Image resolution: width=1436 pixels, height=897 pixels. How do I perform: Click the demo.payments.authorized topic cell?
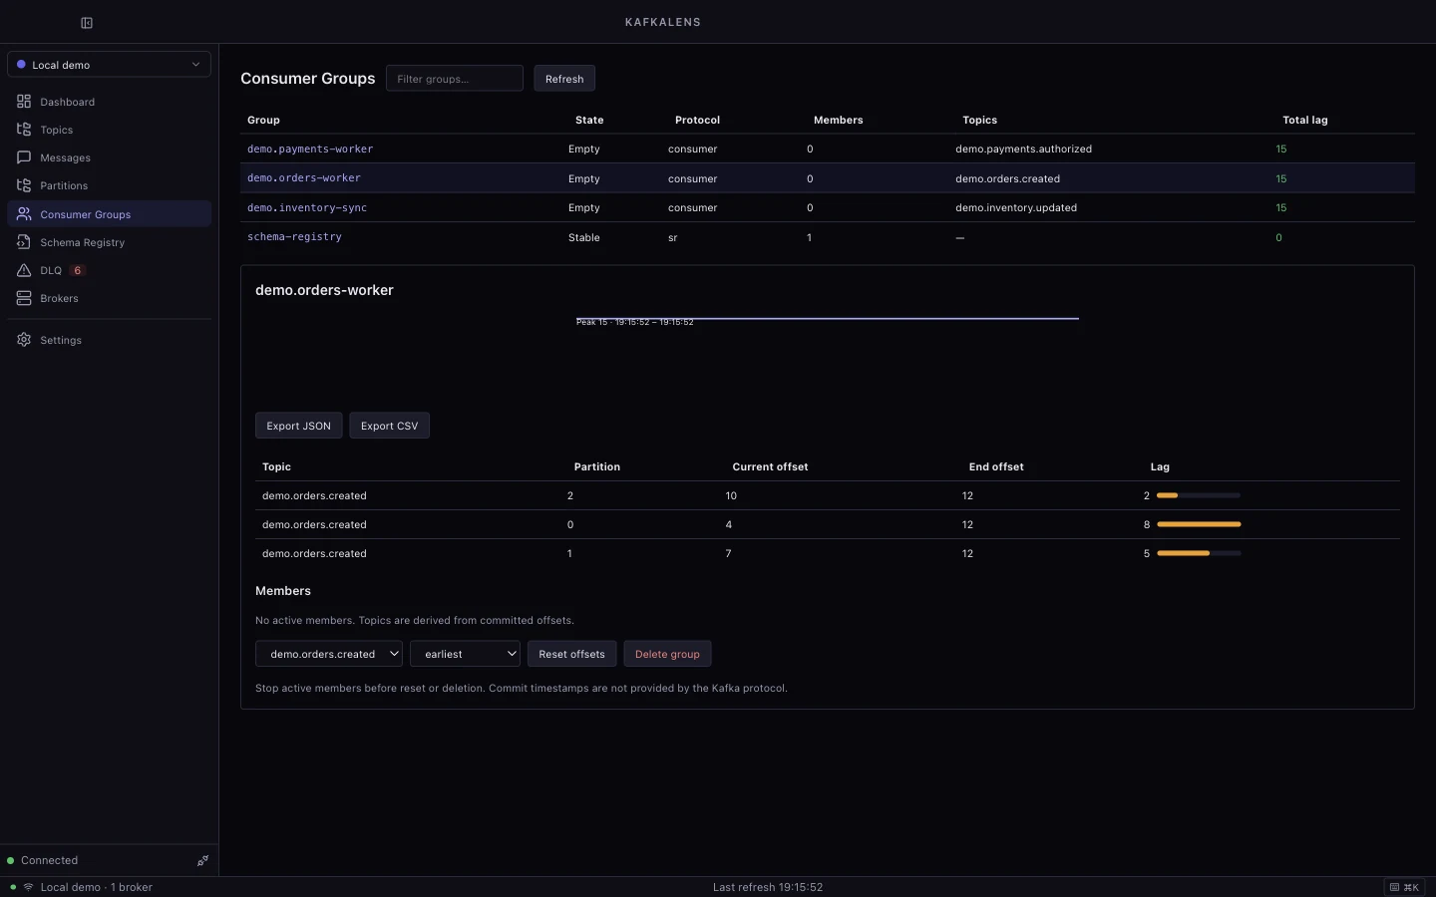[x=1023, y=149]
